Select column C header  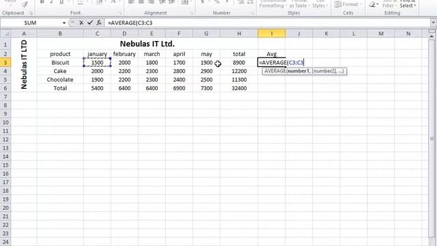point(97,33)
